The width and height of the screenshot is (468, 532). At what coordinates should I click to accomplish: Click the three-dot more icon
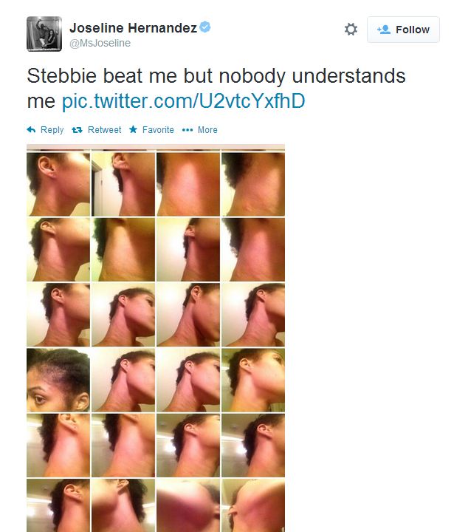click(x=187, y=130)
